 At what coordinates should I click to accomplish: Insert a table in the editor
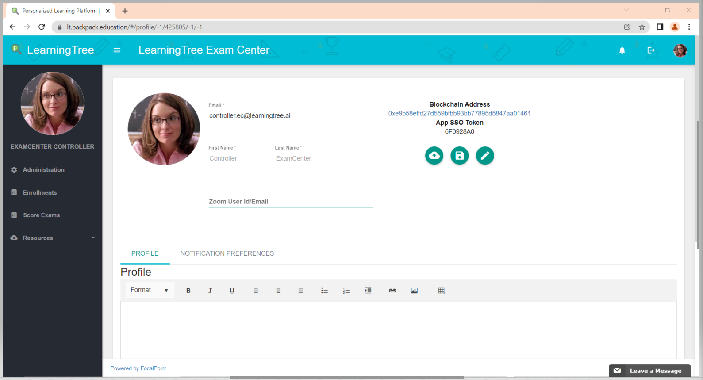point(441,291)
